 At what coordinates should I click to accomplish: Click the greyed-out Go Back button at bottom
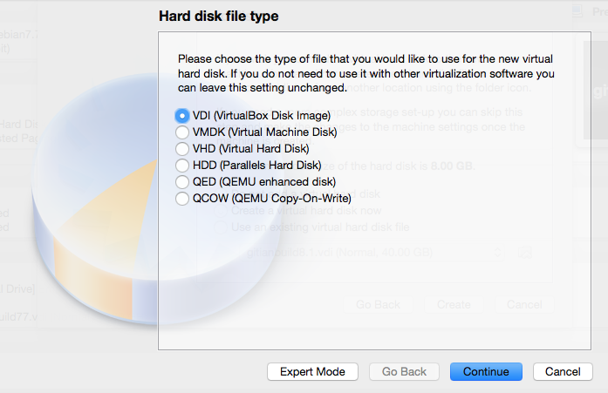(x=404, y=372)
